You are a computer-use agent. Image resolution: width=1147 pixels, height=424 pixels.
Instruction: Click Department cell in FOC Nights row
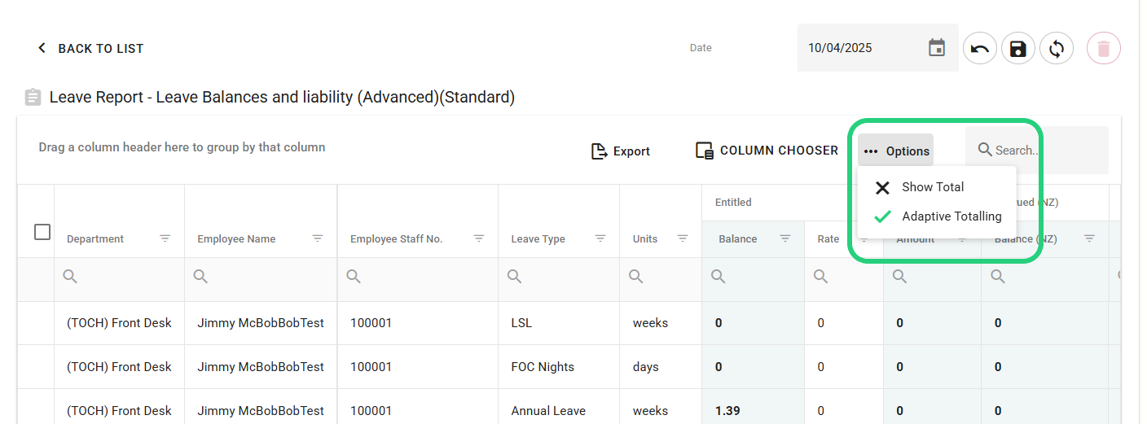pyautogui.click(x=119, y=367)
